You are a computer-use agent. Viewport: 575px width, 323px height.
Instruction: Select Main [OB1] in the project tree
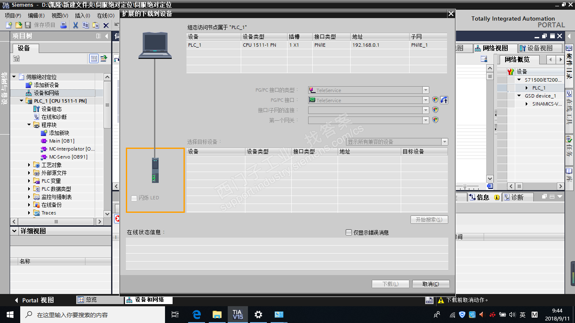pyautogui.click(x=61, y=141)
